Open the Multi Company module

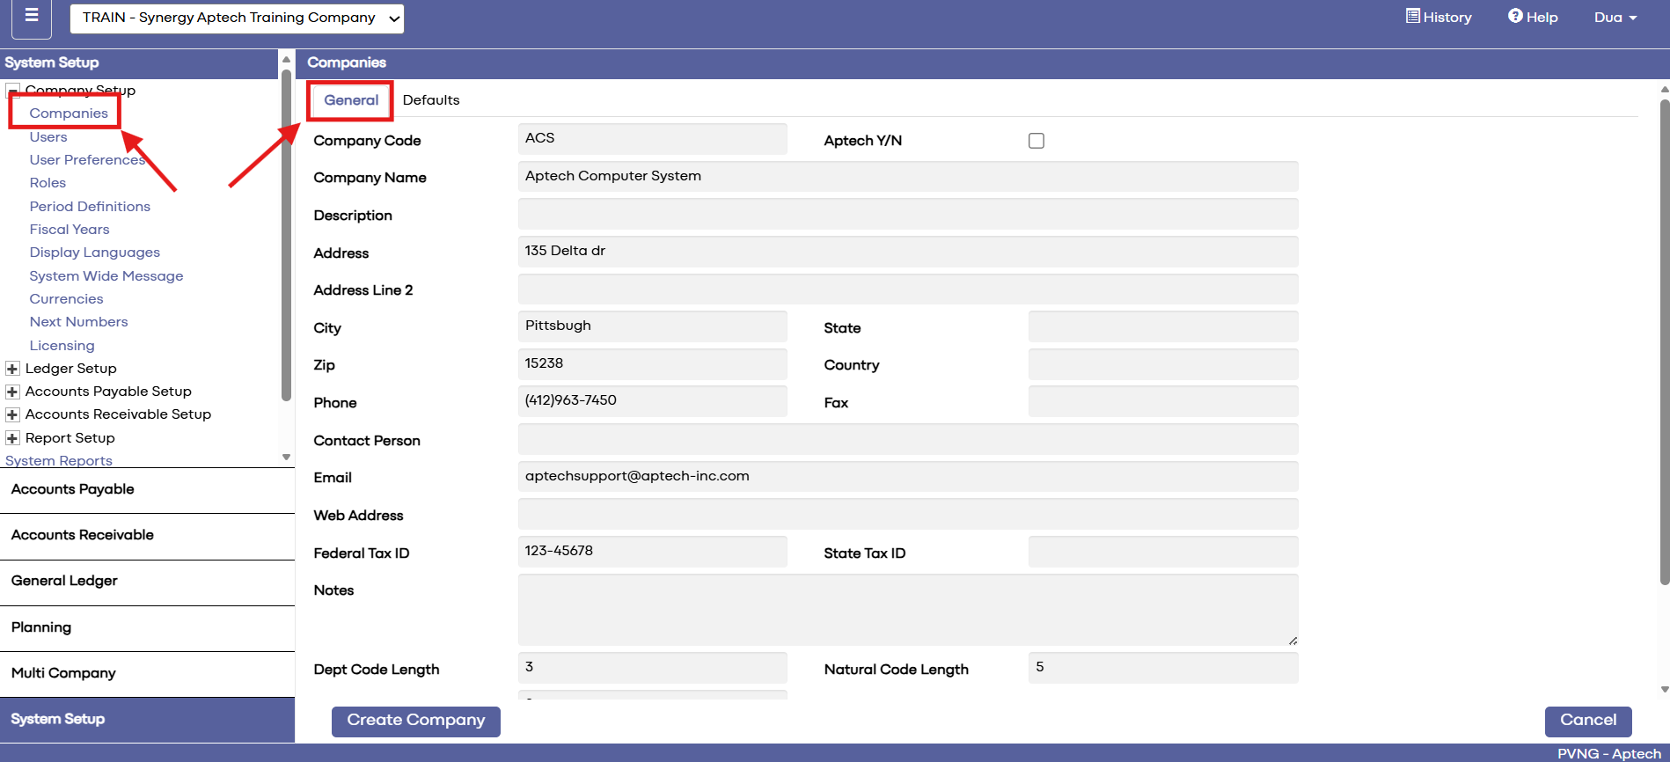point(147,674)
